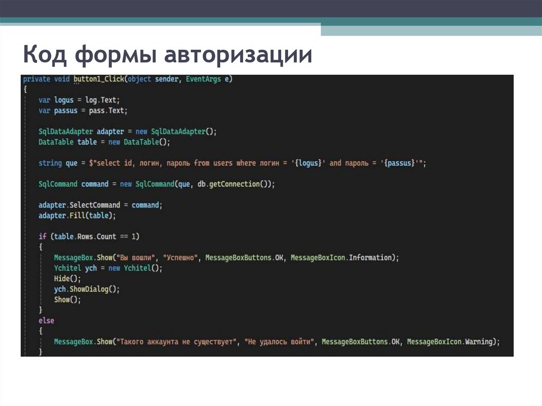Click the "new SqlDataAdapter()" constructor call
Viewport: 542px width, 406px height.
pos(175,131)
